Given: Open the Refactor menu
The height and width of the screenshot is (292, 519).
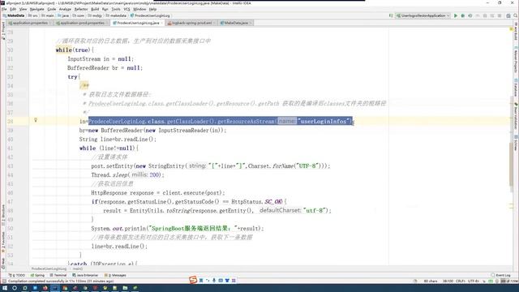Looking at the screenshot, I should pyautogui.click(x=81, y=9).
